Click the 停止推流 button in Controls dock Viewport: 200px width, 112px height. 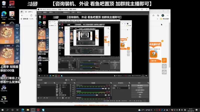(140, 86)
